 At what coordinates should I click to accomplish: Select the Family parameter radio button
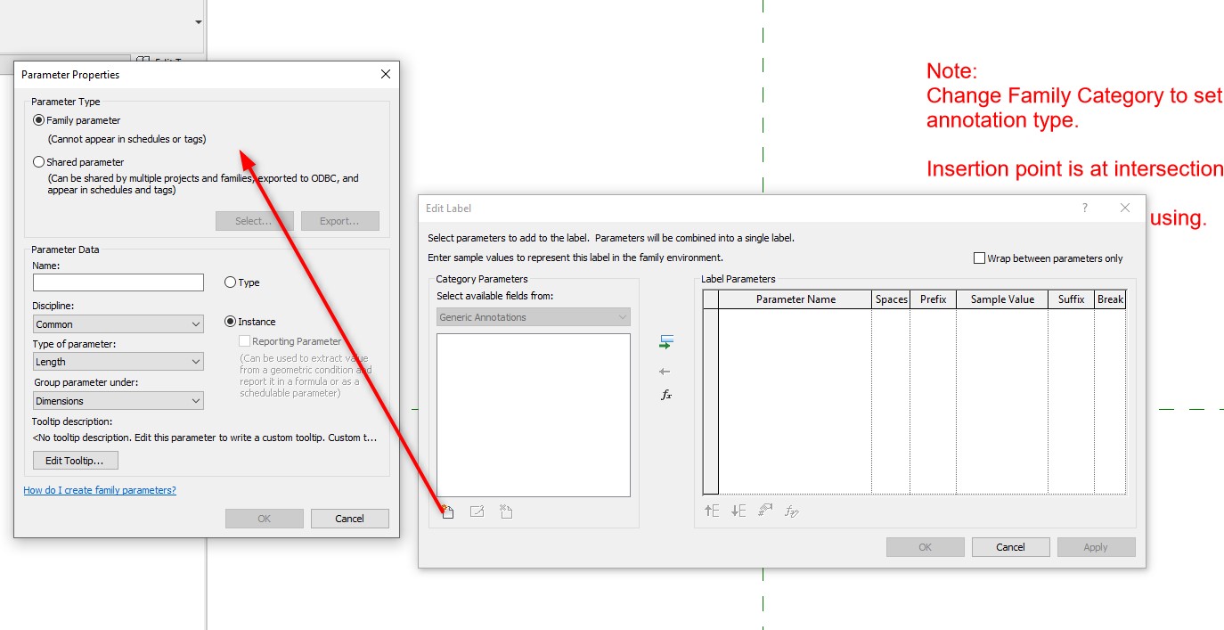coord(38,120)
